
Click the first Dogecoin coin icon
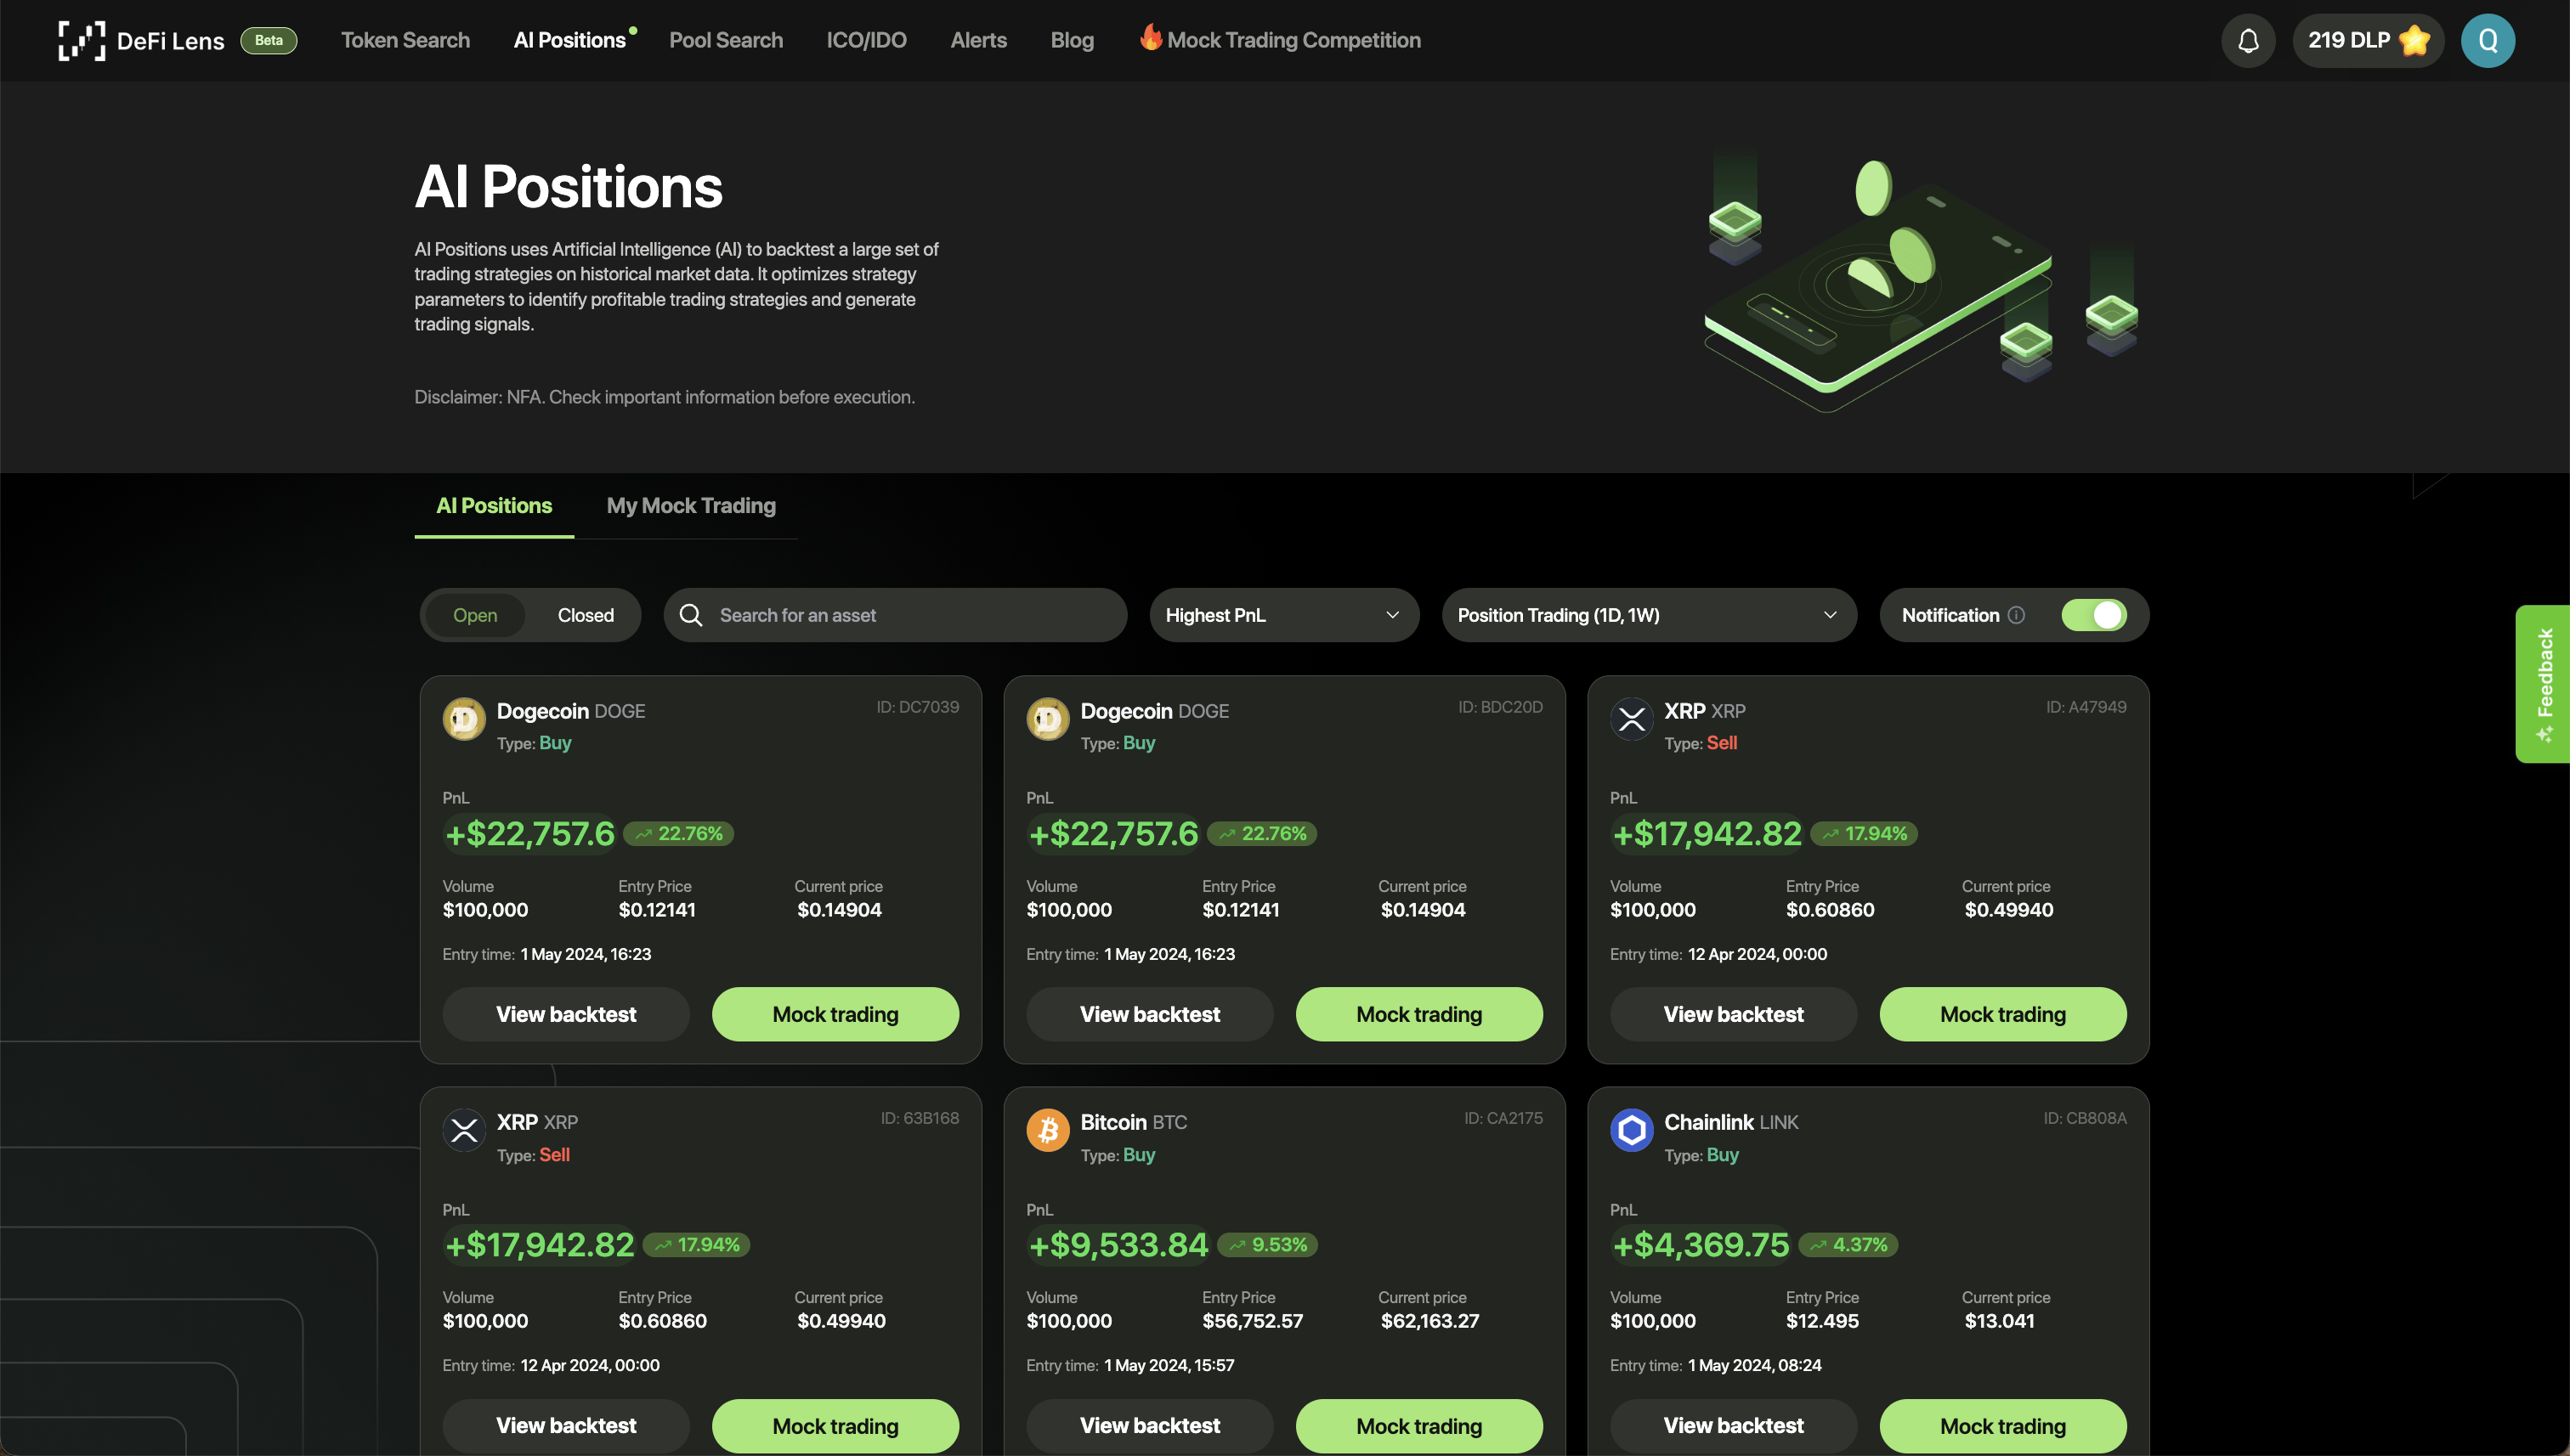coord(464,719)
